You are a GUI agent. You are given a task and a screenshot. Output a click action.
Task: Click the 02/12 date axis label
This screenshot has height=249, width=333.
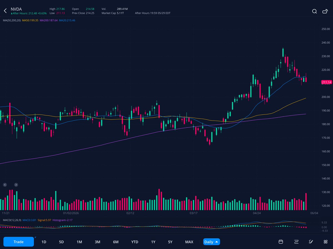pos(130,213)
